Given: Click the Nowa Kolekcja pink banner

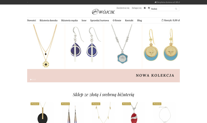Looking at the screenshot, I should (x=104, y=76).
